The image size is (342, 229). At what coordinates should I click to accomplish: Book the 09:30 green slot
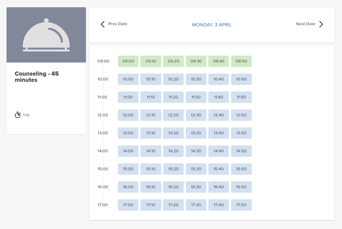point(196,61)
